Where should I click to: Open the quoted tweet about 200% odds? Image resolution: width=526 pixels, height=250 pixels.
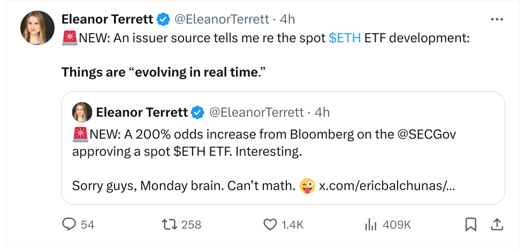tap(268, 161)
